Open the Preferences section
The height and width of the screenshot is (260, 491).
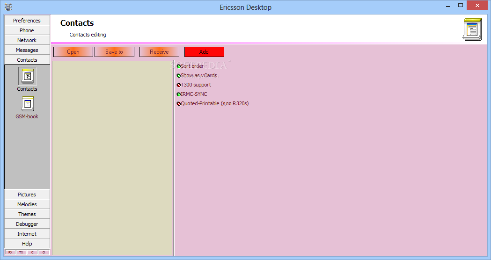coord(27,20)
